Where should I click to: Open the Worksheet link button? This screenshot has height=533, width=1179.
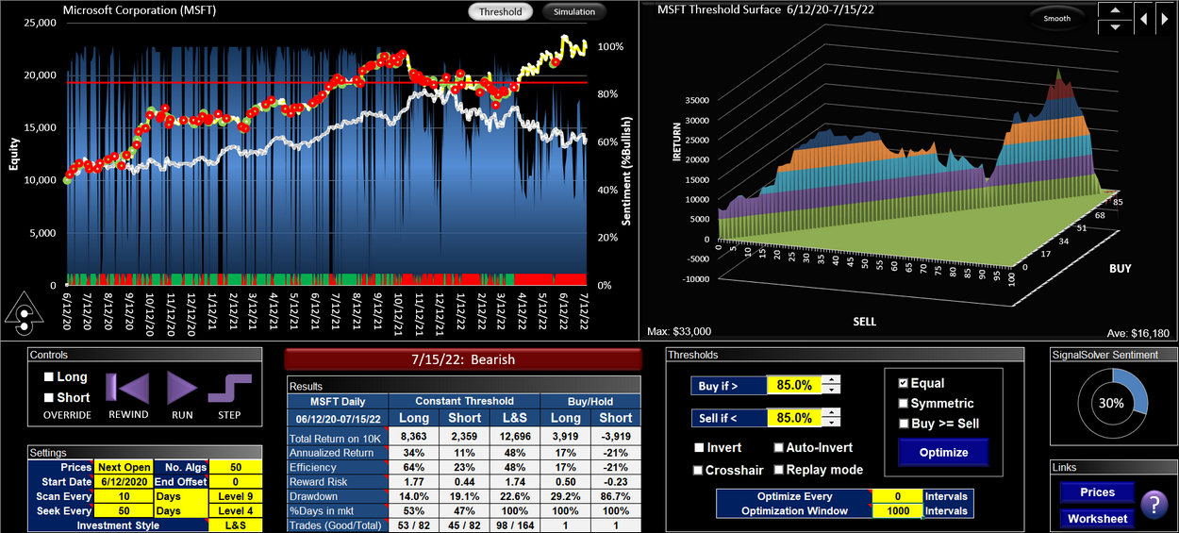(x=1097, y=518)
